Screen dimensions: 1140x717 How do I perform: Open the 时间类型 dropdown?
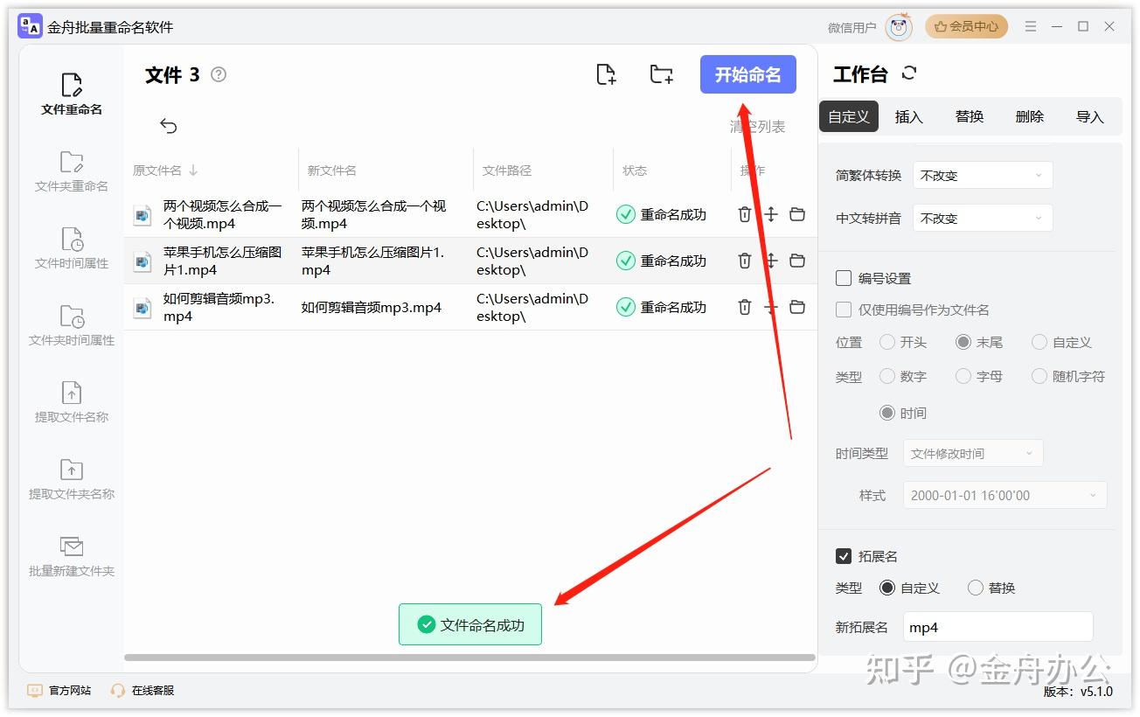click(973, 453)
